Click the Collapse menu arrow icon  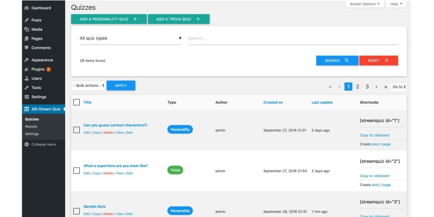point(27,144)
